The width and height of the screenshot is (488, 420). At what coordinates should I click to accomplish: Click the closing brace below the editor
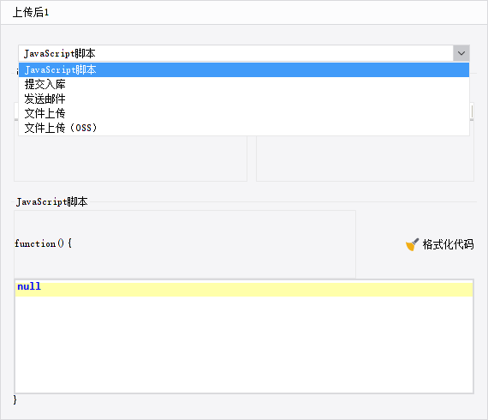pyautogui.click(x=15, y=399)
